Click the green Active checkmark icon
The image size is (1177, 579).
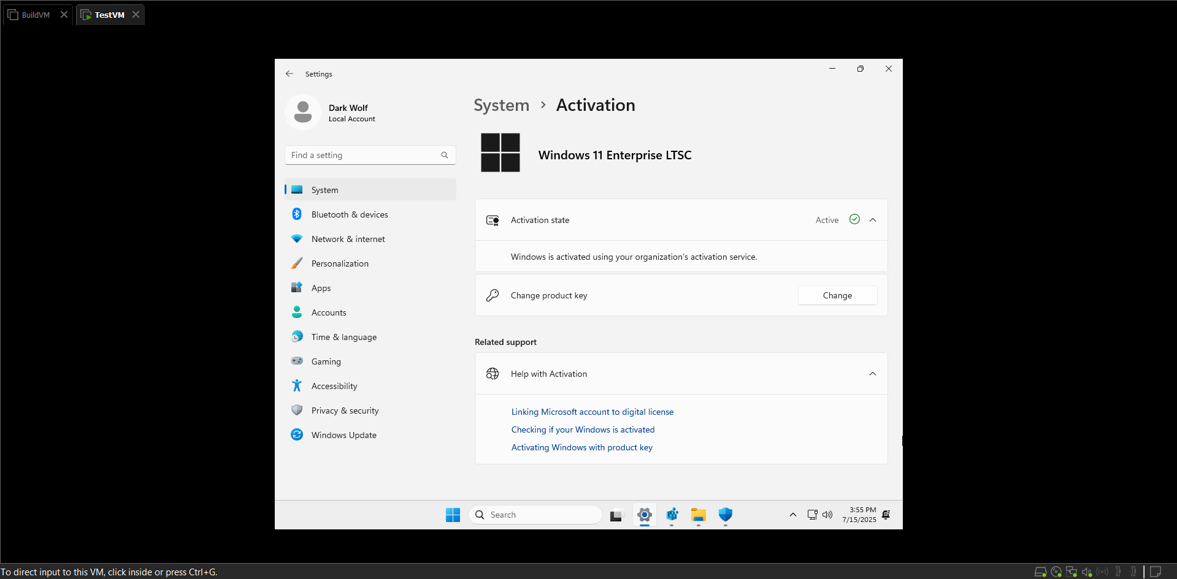coord(854,219)
